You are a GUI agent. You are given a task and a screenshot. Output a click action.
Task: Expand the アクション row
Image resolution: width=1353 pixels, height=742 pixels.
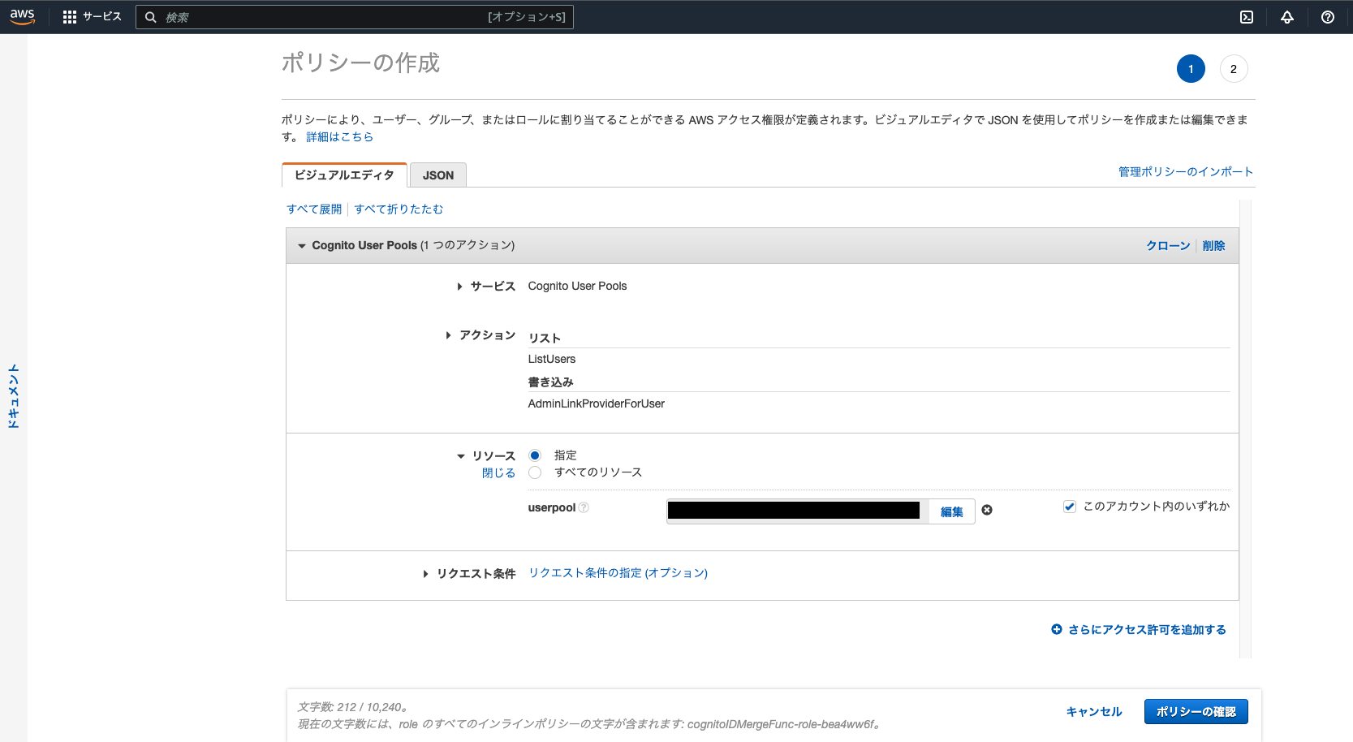click(x=448, y=335)
